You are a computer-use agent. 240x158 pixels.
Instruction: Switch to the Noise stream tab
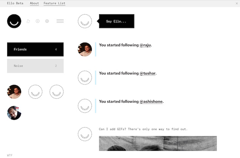point(35,66)
